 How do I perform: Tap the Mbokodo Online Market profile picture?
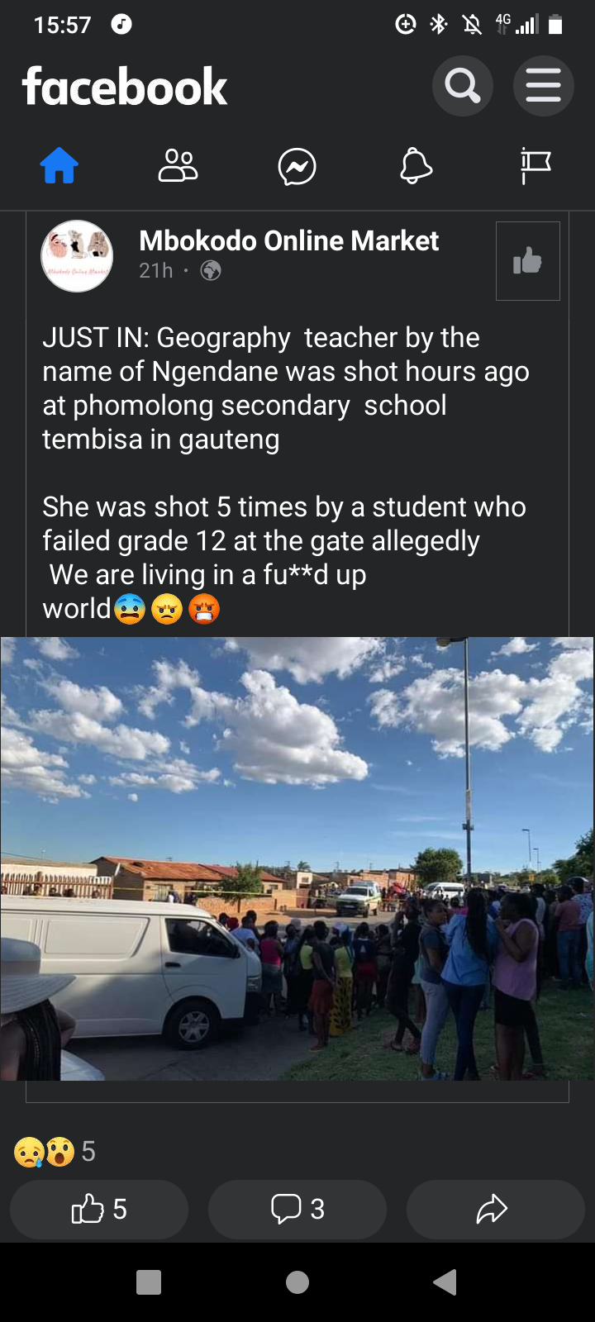point(77,256)
